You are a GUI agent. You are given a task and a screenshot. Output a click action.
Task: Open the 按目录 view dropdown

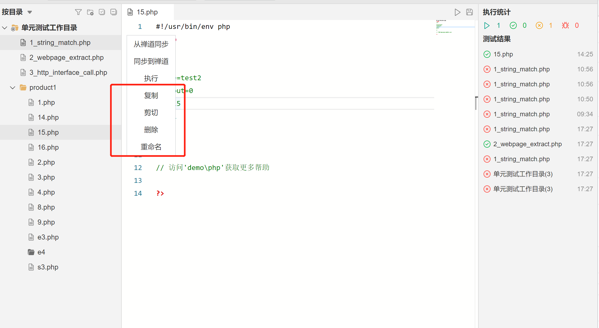[x=29, y=12]
